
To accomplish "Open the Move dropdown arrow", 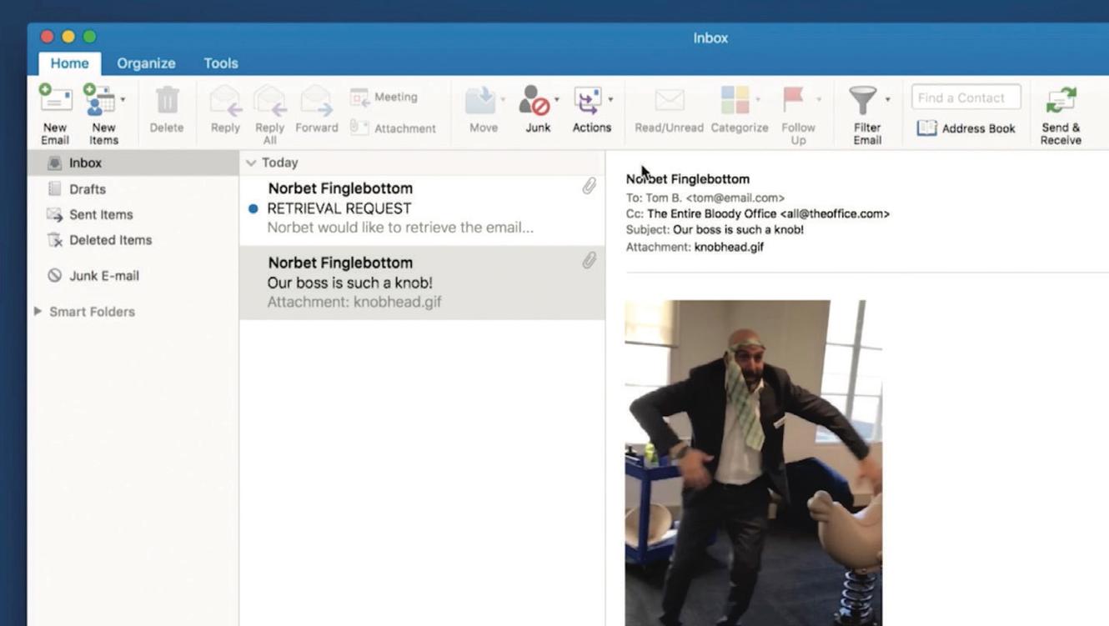I will tap(503, 100).
